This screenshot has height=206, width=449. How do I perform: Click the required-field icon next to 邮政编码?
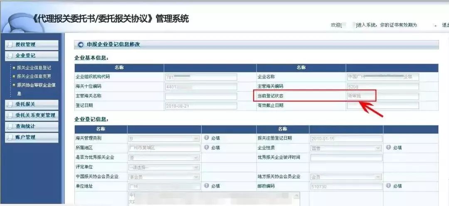pyautogui.click(x=388, y=186)
